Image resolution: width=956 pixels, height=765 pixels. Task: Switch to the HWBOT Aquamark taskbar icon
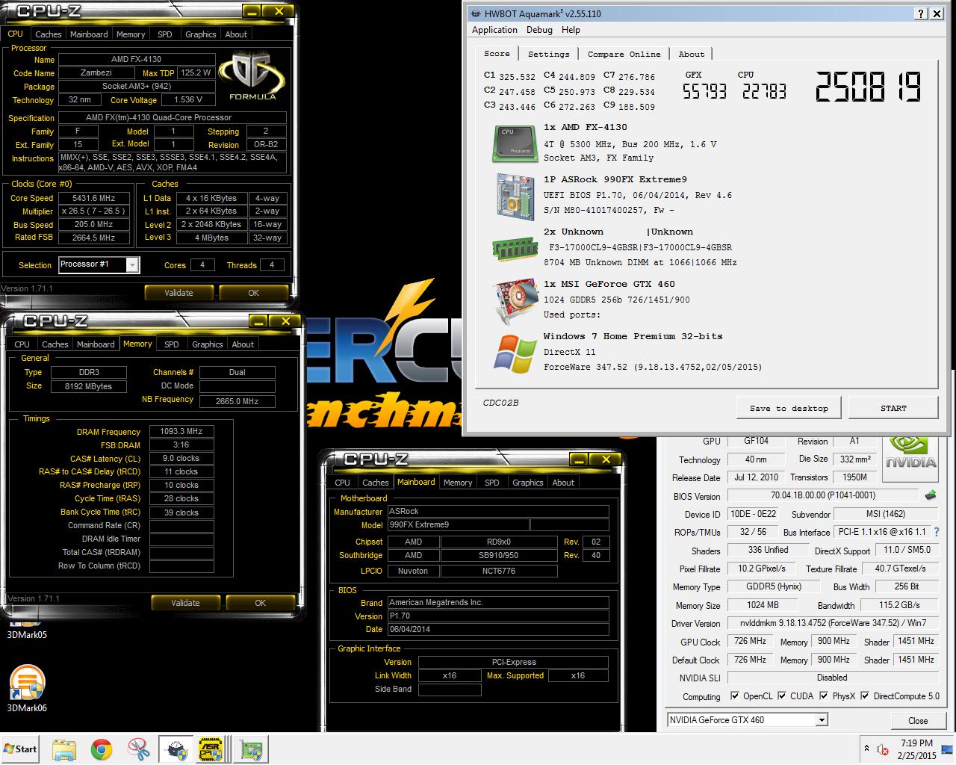pyautogui.click(x=176, y=749)
